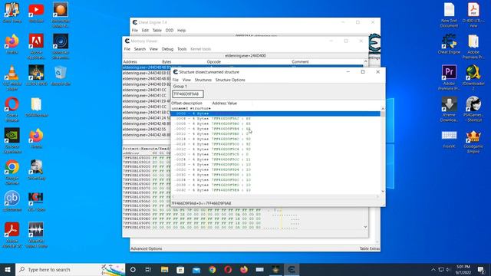
Task: Select the highlighted 0000 - 4 Bytes row
Action: pyautogui.click(x=275, y=113)
